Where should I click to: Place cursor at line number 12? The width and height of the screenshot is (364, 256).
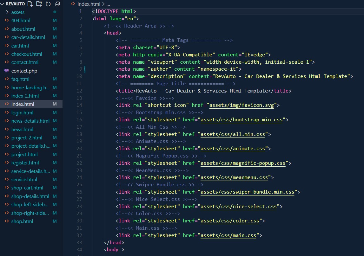click(x=79, y=91)
